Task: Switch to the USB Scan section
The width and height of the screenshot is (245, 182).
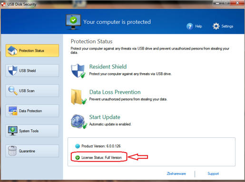Action: [32, 91]
